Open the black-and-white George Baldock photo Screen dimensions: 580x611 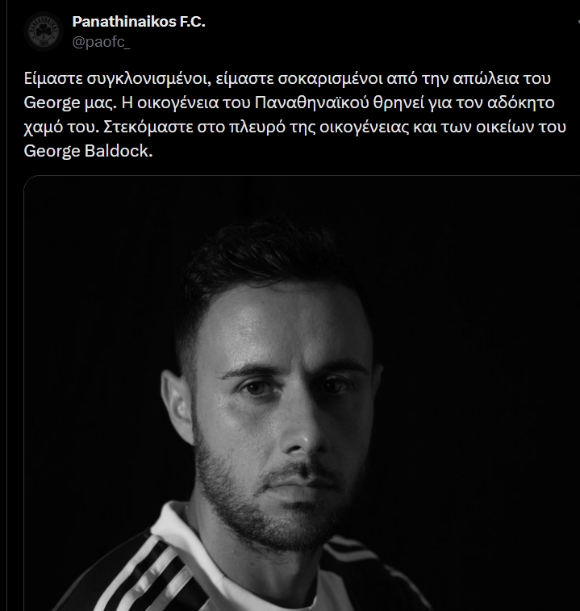coord(302,393)
